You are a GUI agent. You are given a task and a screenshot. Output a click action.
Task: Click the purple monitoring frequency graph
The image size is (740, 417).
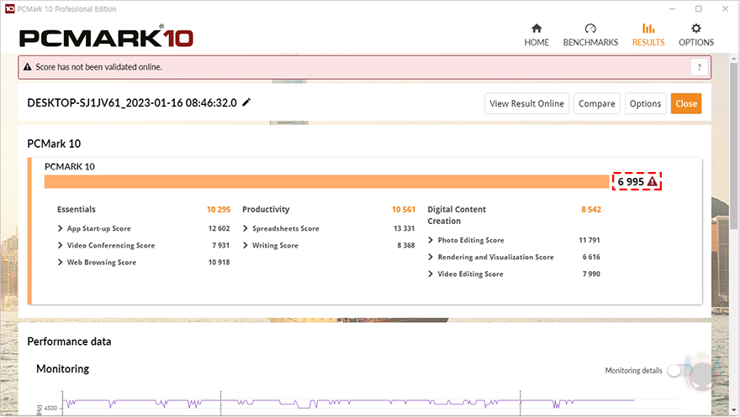pyautogui.click(x=349, y=404)
